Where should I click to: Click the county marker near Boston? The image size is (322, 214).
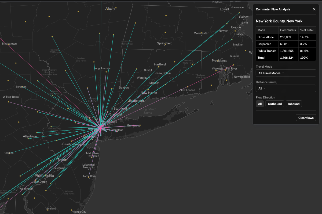235,31
